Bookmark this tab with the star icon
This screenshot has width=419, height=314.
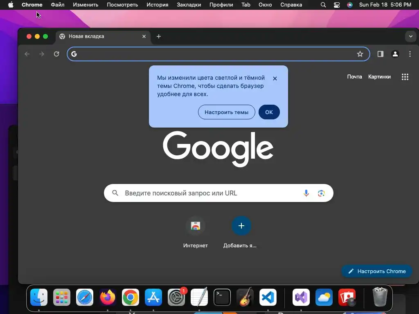pyautogui.click(x=360, y=54)
